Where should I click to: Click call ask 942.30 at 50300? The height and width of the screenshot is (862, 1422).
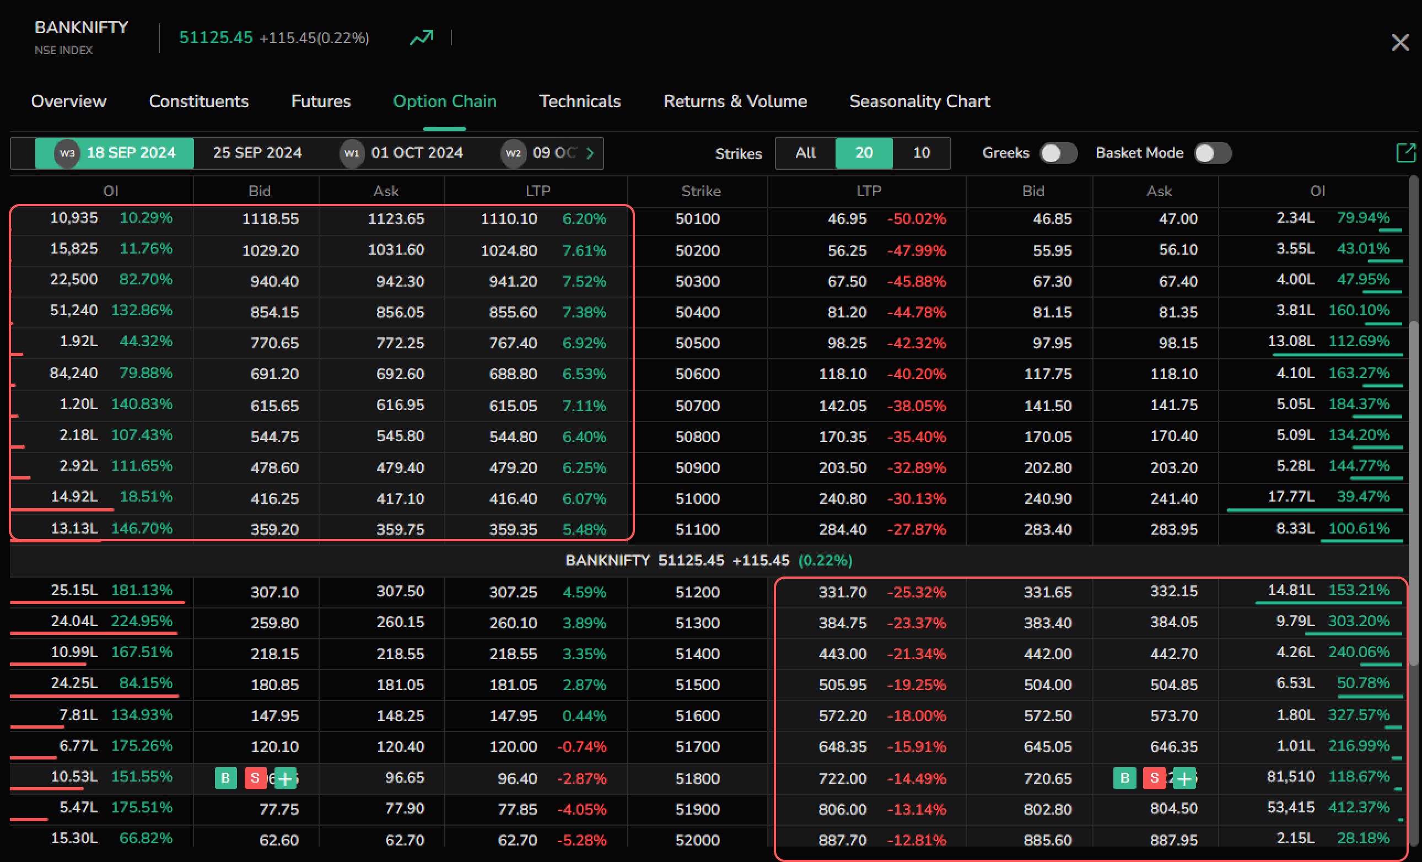(x=400, y=281)
